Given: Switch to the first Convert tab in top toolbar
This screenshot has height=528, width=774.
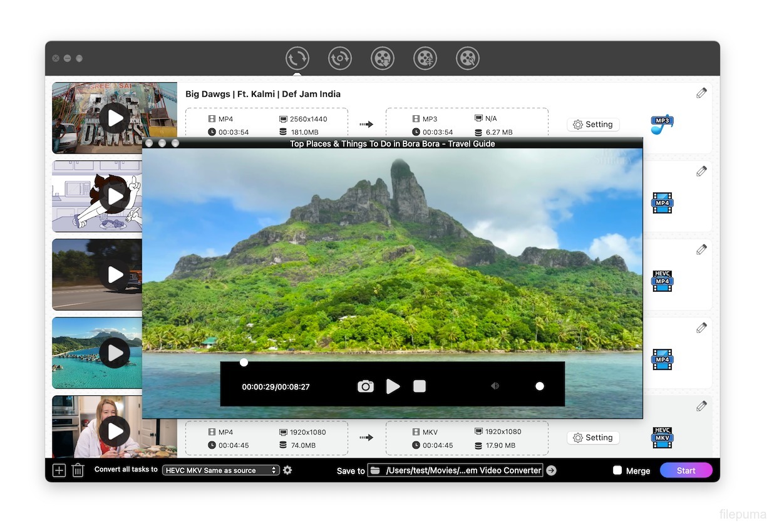Looking at the screenshot, I should [x=297, y=58].
